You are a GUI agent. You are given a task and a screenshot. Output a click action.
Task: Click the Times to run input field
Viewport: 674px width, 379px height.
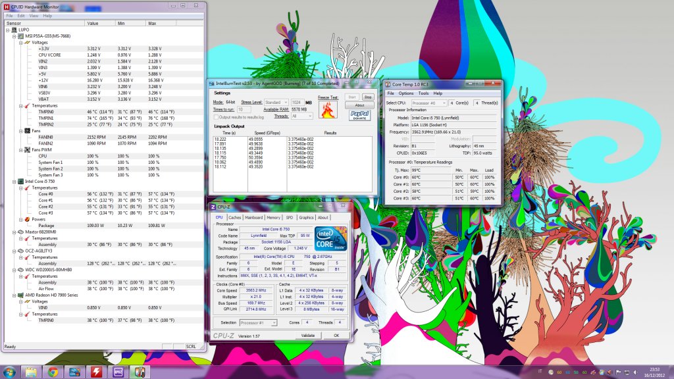click(x=244, y=110)
